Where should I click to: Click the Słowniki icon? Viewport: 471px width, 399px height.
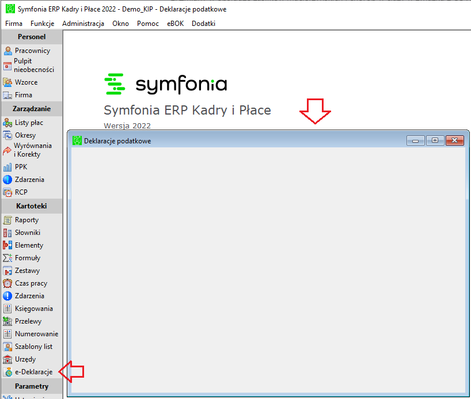pos(7,233)
